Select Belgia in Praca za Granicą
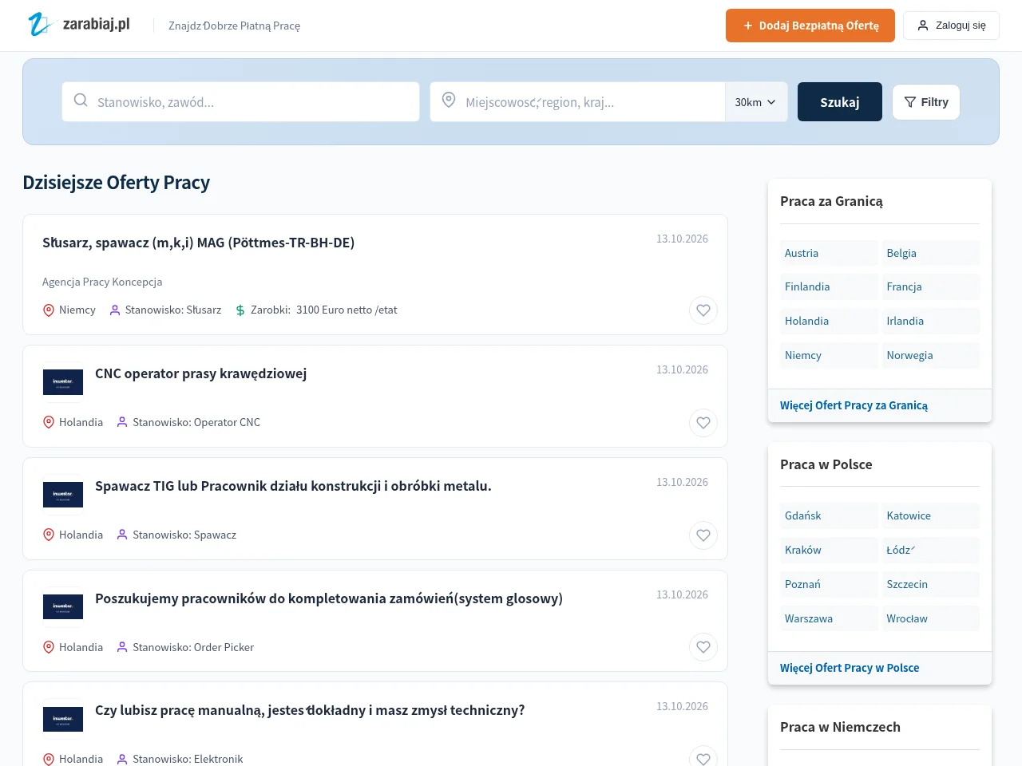The image size is (1022, 766). [x=931, y=253]
